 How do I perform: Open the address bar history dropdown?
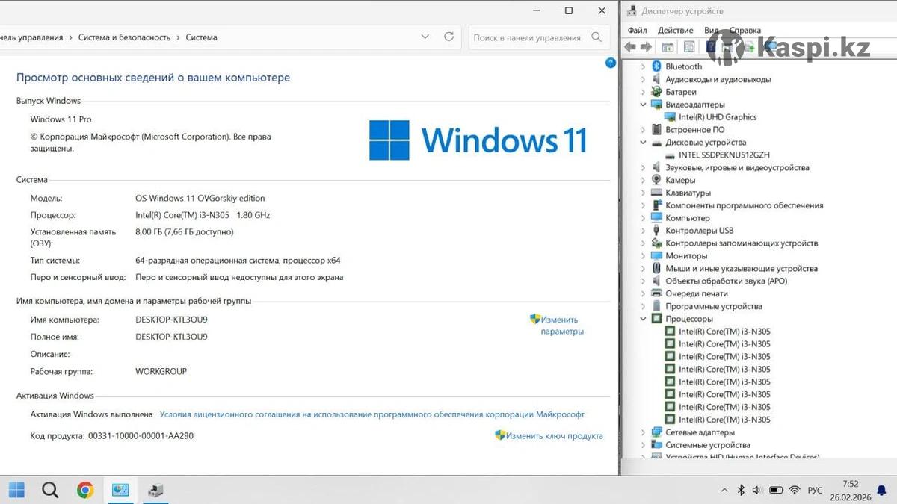425,37
